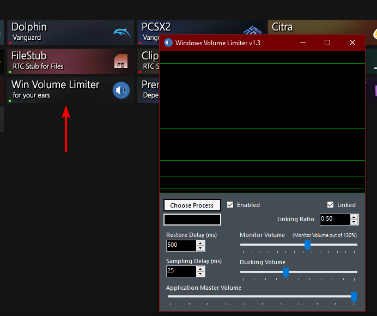Click the Win Volume Limiter speaker icon
377x316 pixels.
pyautogui.click(x=121, y=90)
